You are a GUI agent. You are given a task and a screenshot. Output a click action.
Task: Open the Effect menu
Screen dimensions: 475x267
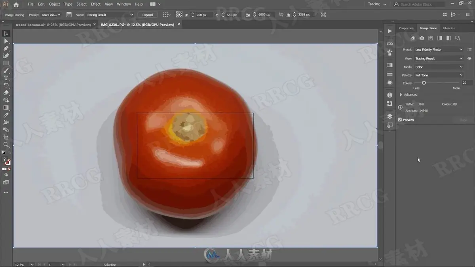click(96, 4)
